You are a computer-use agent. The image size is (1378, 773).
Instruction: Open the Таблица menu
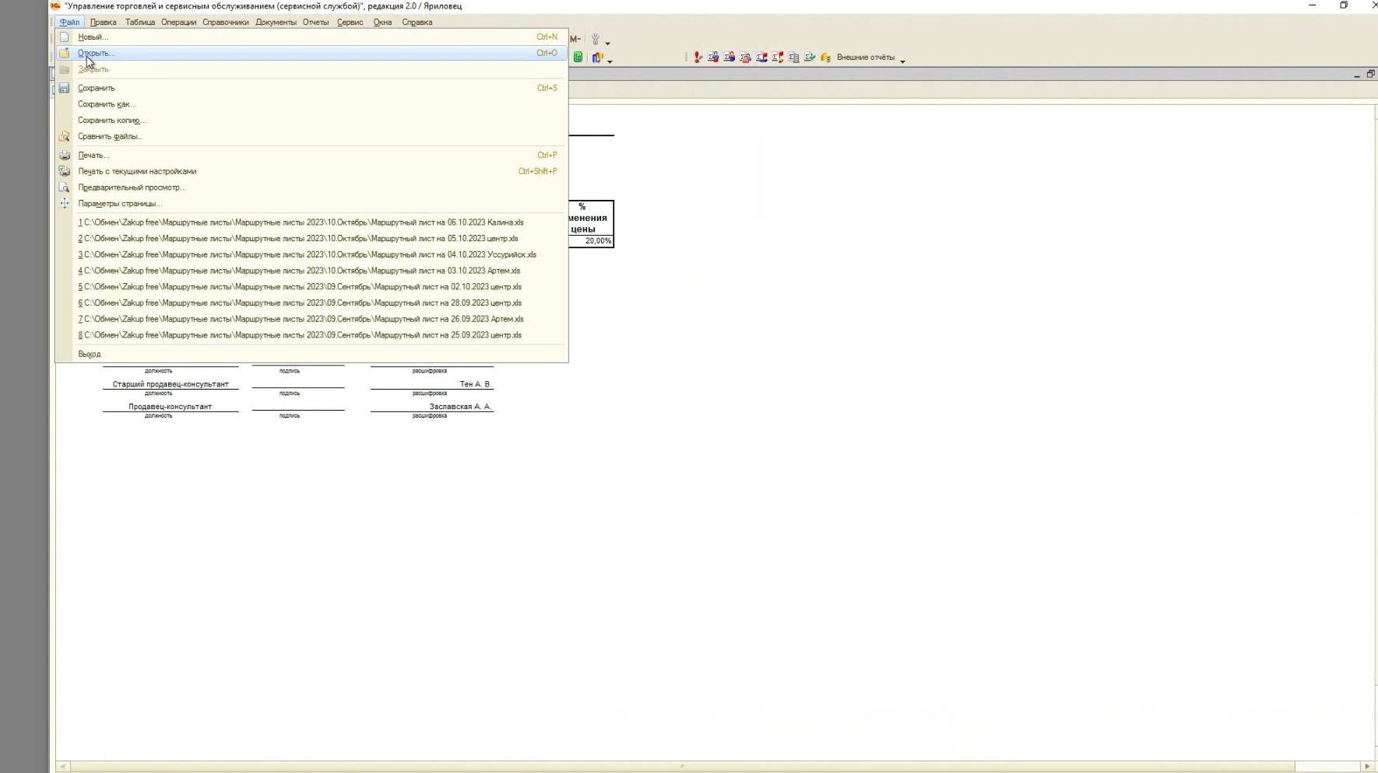[140, 22]
